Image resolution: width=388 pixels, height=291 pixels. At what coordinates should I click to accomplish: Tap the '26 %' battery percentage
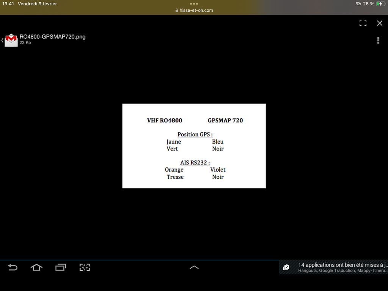pos(369,4)
